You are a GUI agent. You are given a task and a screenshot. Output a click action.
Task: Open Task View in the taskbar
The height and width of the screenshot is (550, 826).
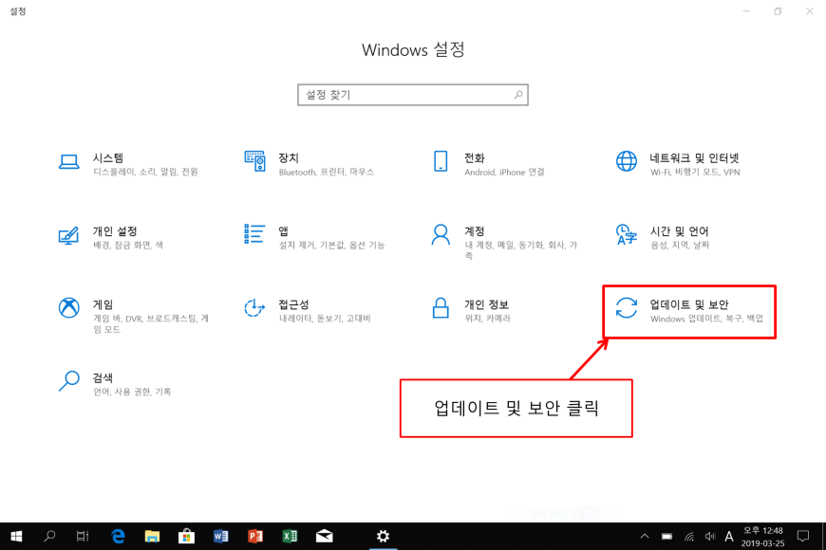(83, 537)
